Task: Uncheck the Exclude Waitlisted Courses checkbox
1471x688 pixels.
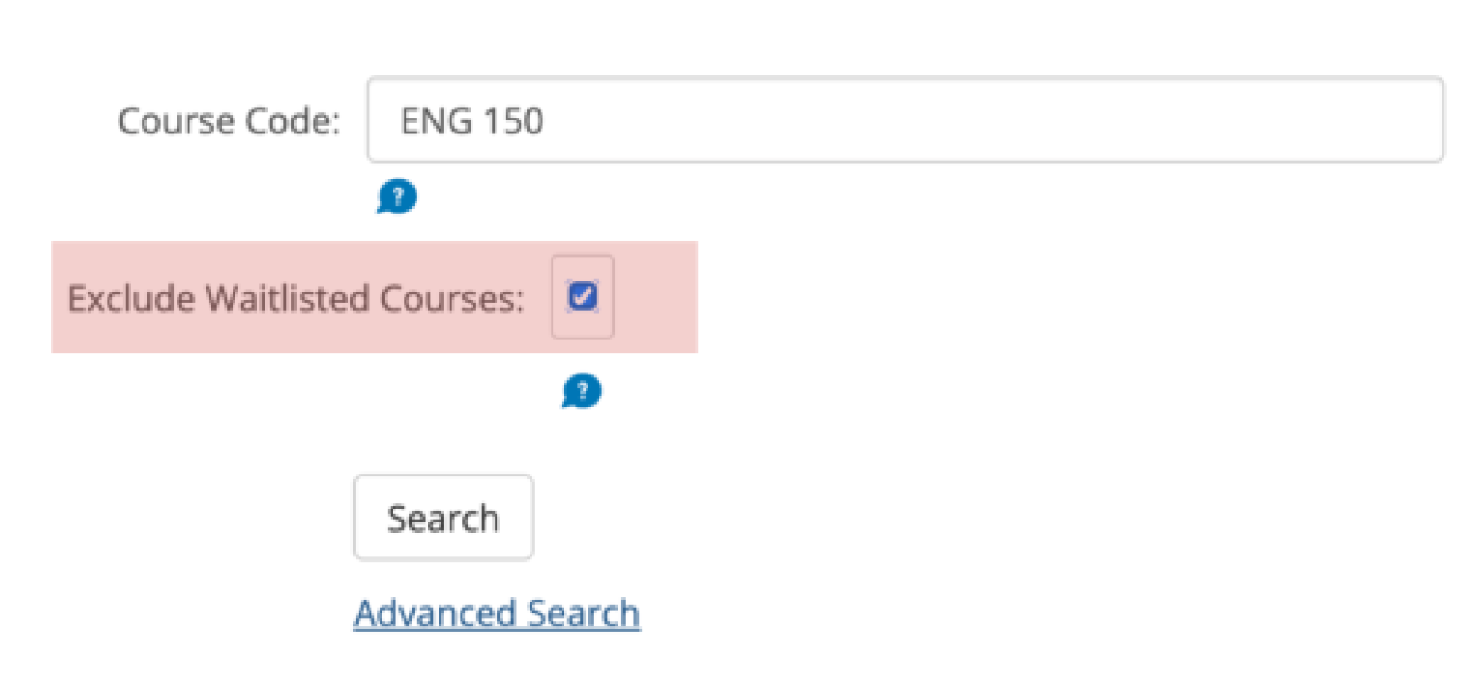Action: click(582, 296)
